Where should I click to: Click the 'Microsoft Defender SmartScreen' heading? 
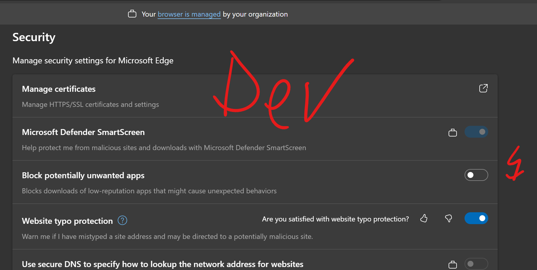(83, 132)
